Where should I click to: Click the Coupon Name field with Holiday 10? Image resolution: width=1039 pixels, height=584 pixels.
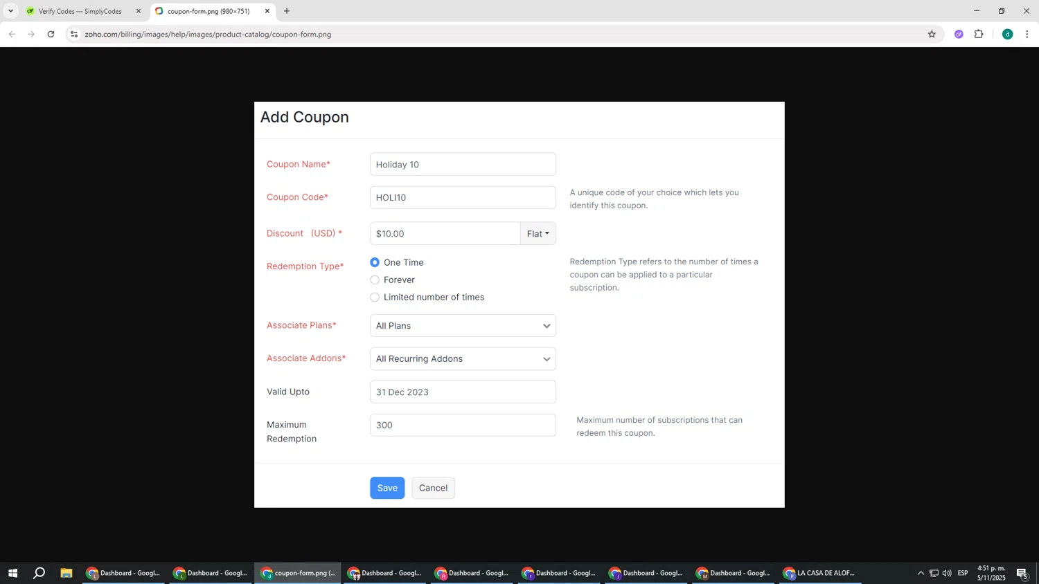tap(463, 164)
